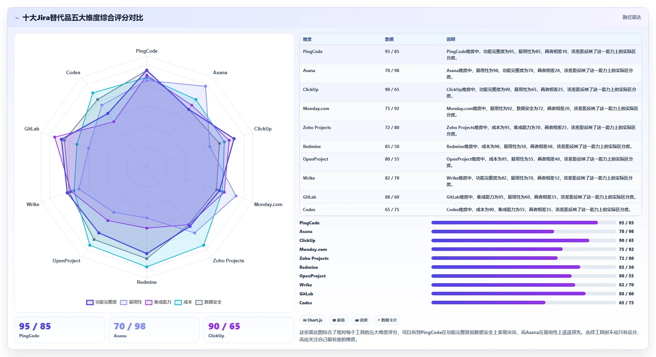Click the Monday.com progress bar

click(x=524, y=249)
